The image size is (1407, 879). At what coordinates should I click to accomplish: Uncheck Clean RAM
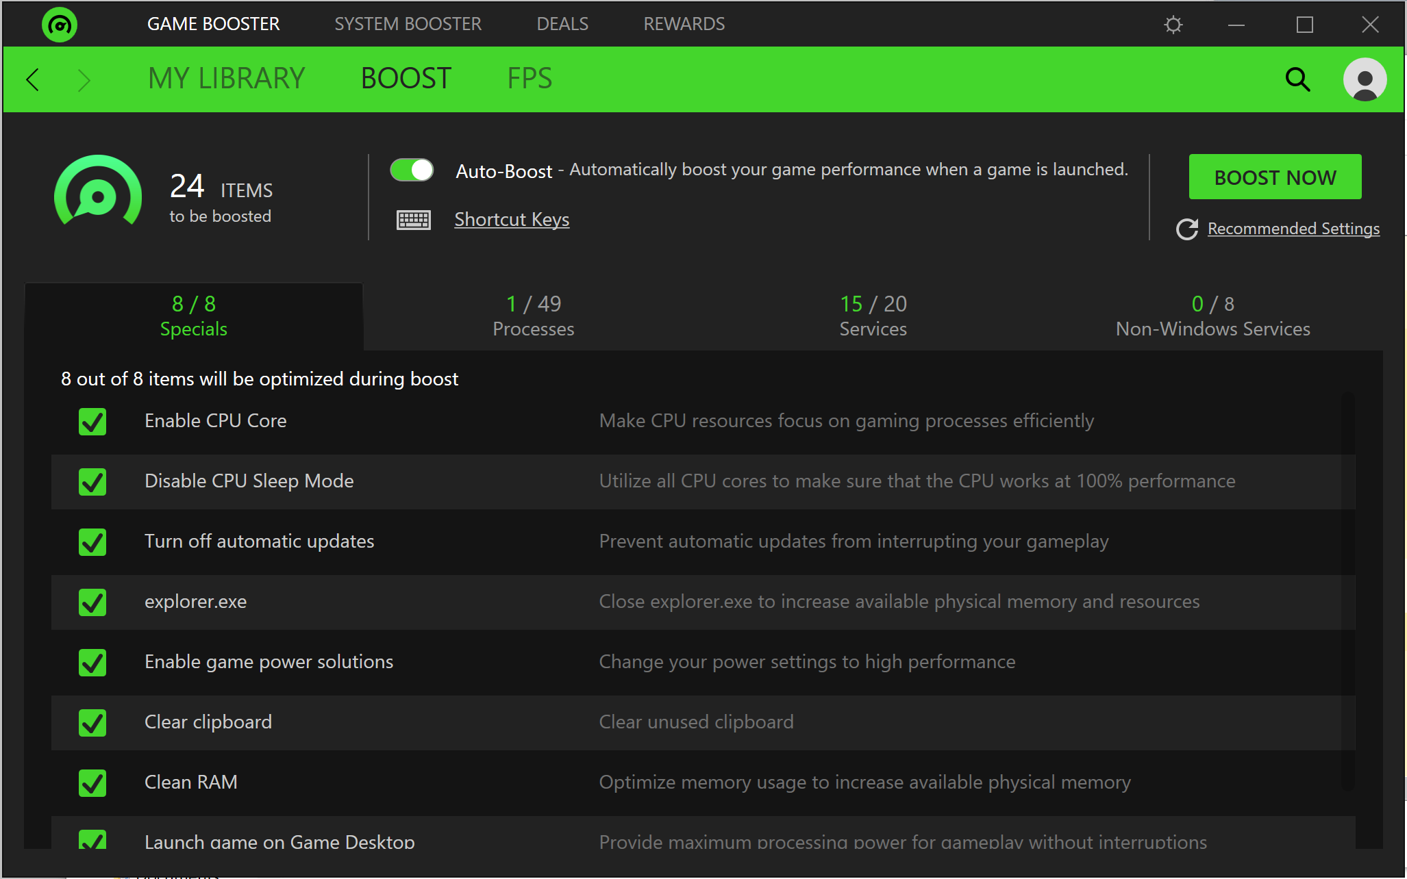pos(92,782)
